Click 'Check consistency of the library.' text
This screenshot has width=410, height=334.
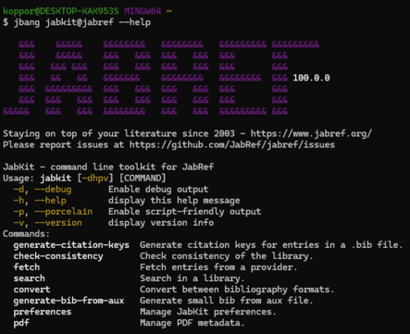[x=227, y=256]
